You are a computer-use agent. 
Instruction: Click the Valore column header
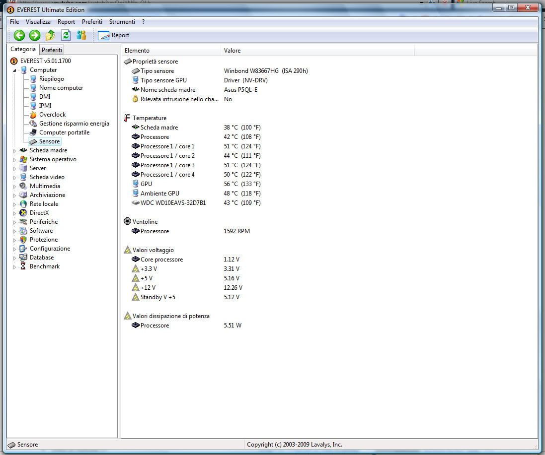pyautogui.click(x=317, y=51)
